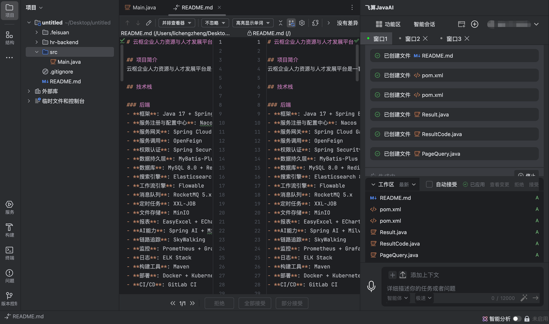Open the account dropdown chevron
Screen dimensions: 549x324
coord(536,24)
